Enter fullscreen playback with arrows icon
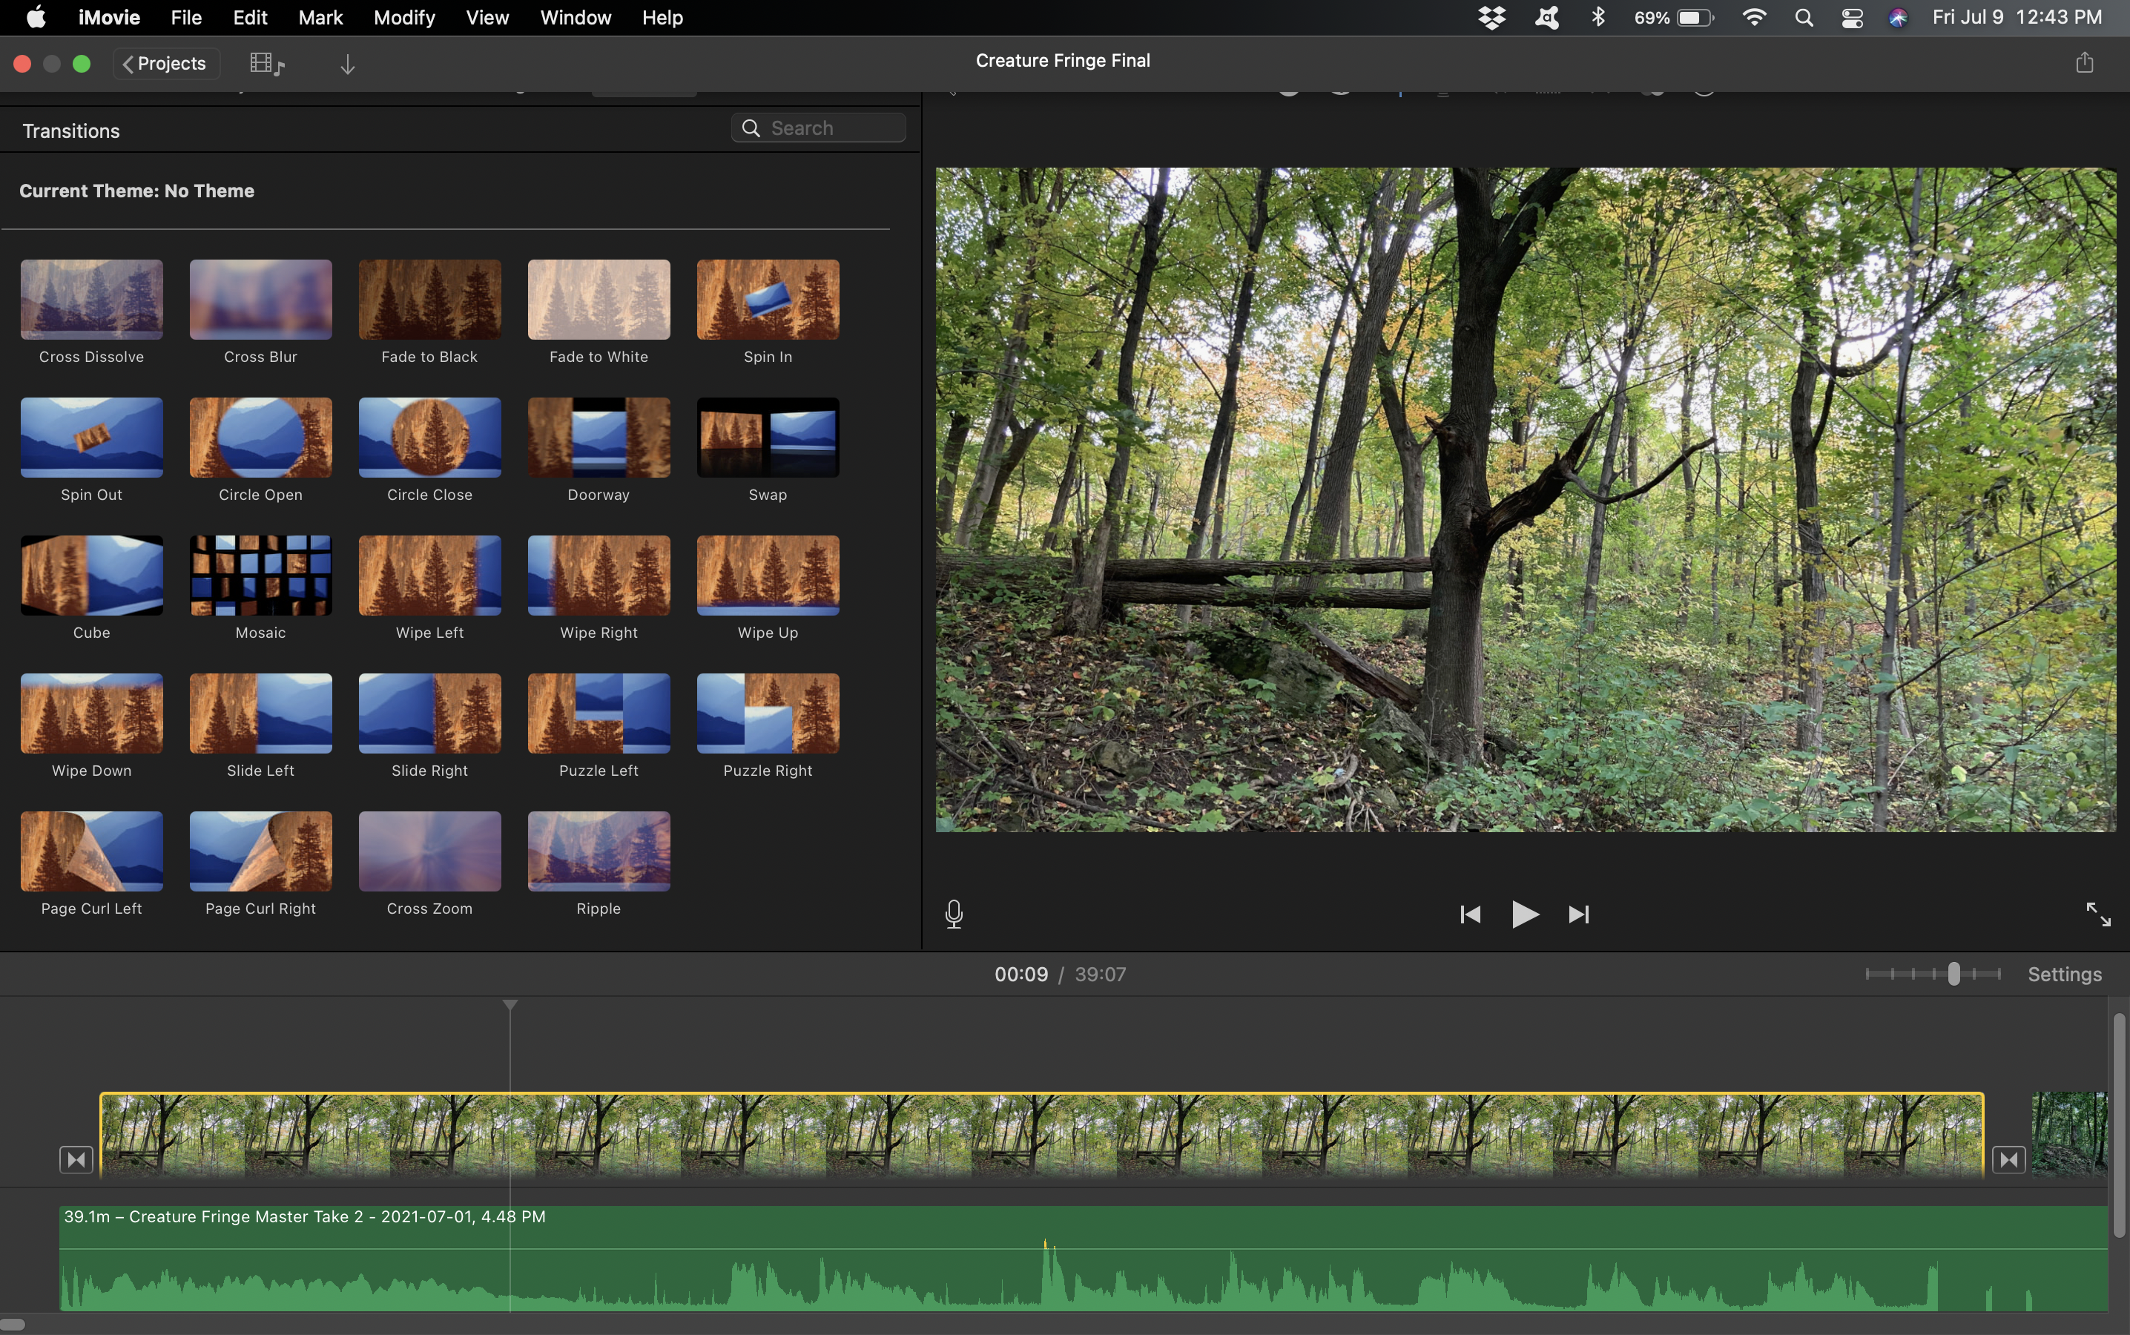 [x=2097, y=914]
